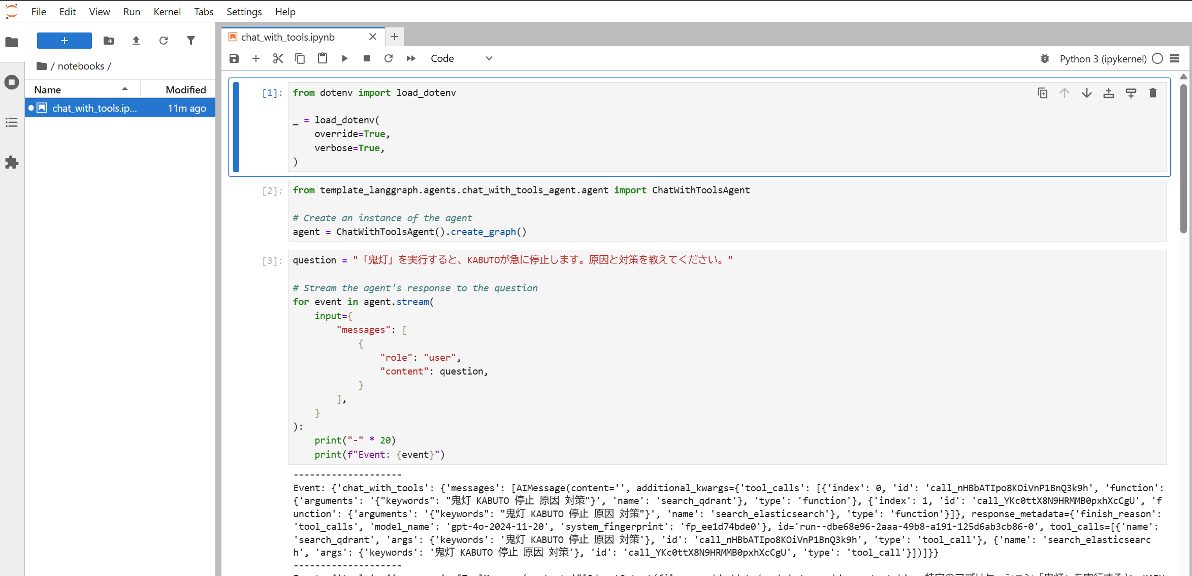Insert a cell below cell 1 icon
The height and width of the screenshot is (576, 1192).
[1131, 93]
